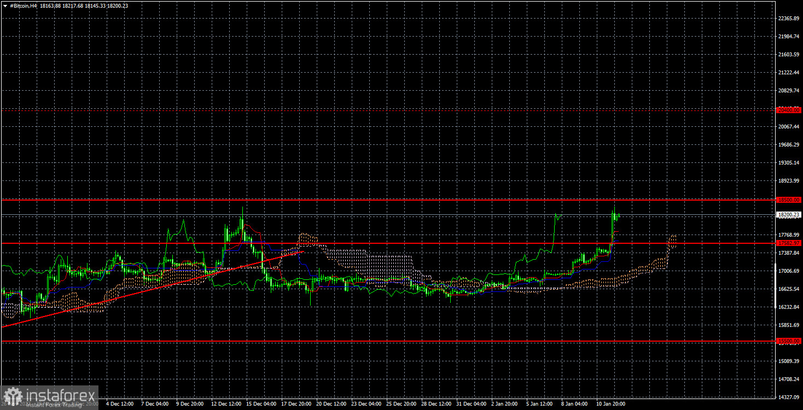803x410 pixels.
Task: Click the 31 Dec 04:00 time label
Action: (x=472, y=404)
